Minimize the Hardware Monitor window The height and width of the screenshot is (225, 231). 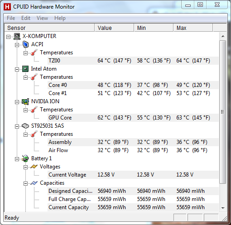[x=188, y=5]
